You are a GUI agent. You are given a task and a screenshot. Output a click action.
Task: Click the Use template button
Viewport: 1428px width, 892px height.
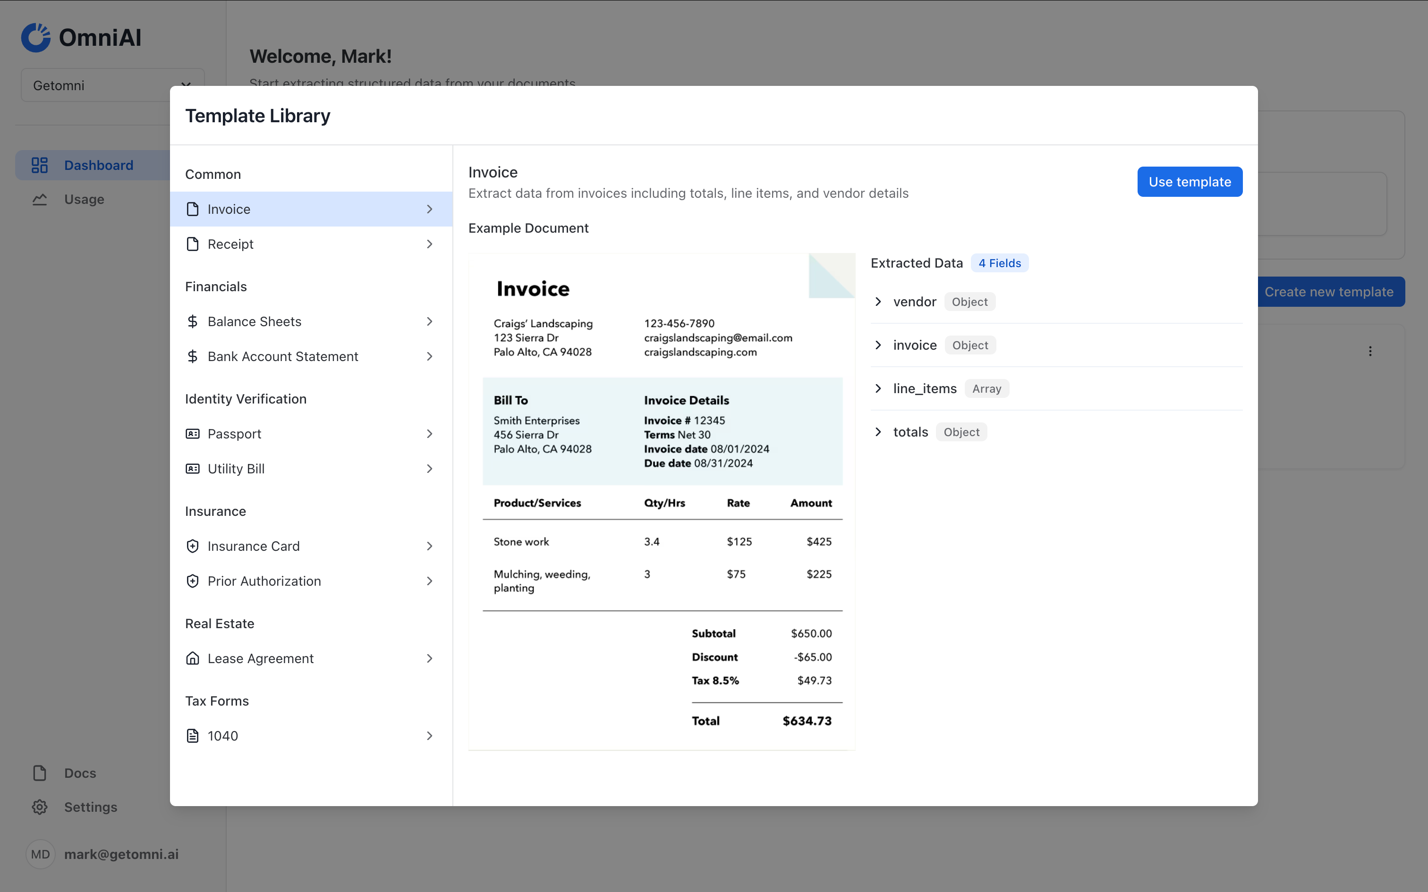pos(1190,182)
